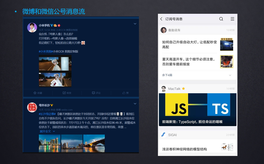The width and height of the screenshot is (264, 164).
Task: Click the crown badge beside 小米手机
Action: (55, 25)
